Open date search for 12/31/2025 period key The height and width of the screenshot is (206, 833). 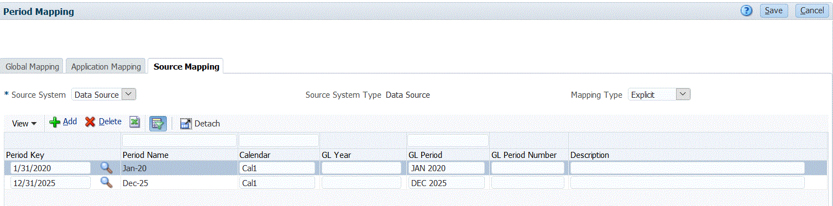tap(106, 183)
